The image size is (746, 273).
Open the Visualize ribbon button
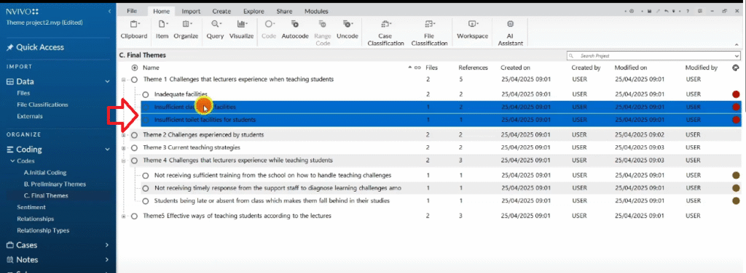tap(242, 29)
